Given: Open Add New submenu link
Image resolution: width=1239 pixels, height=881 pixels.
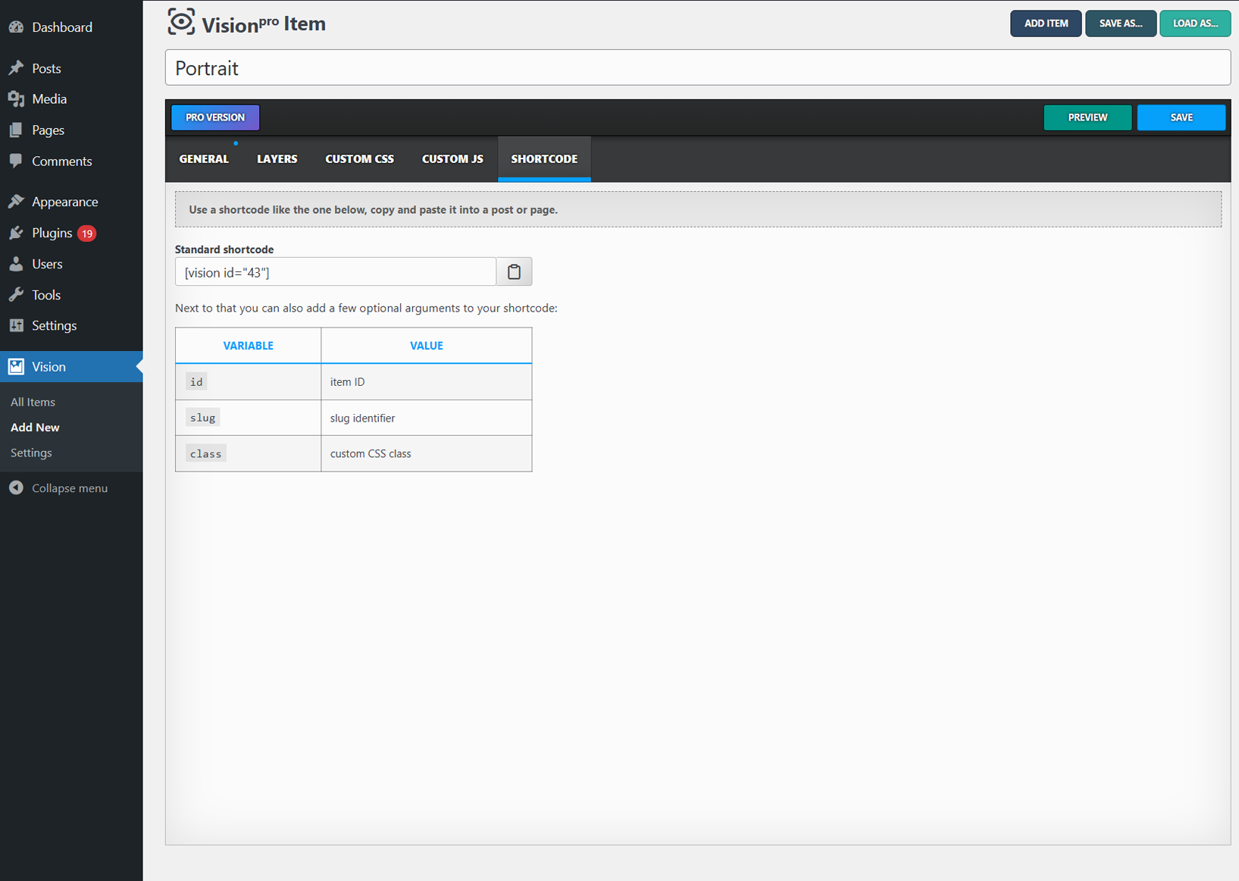Looking at the screenshot, I should [35, 428].
